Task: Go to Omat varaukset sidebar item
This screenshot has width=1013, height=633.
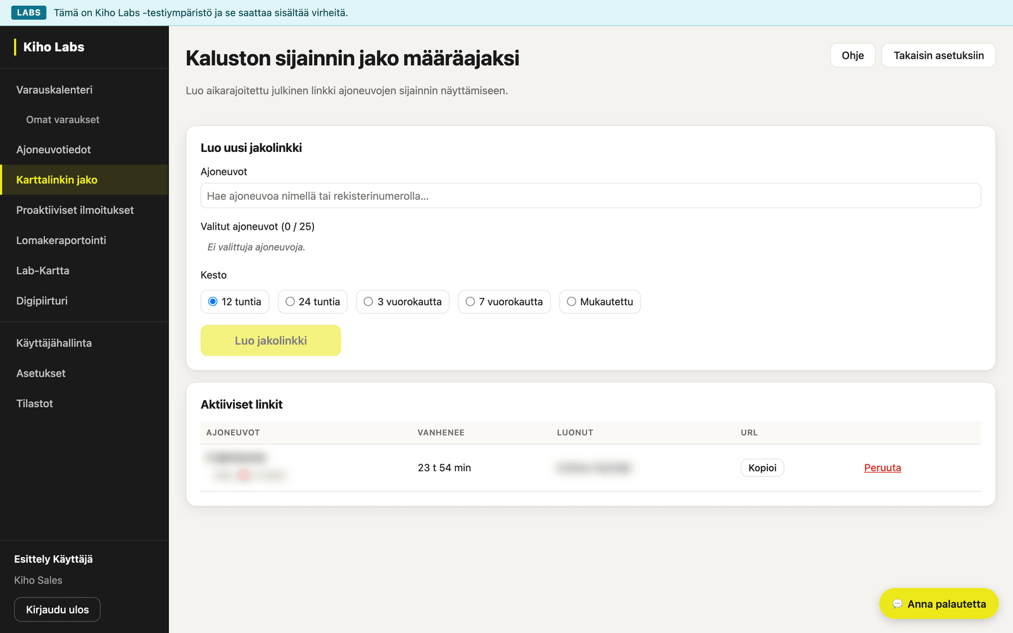Action: [x=84, y=120]
